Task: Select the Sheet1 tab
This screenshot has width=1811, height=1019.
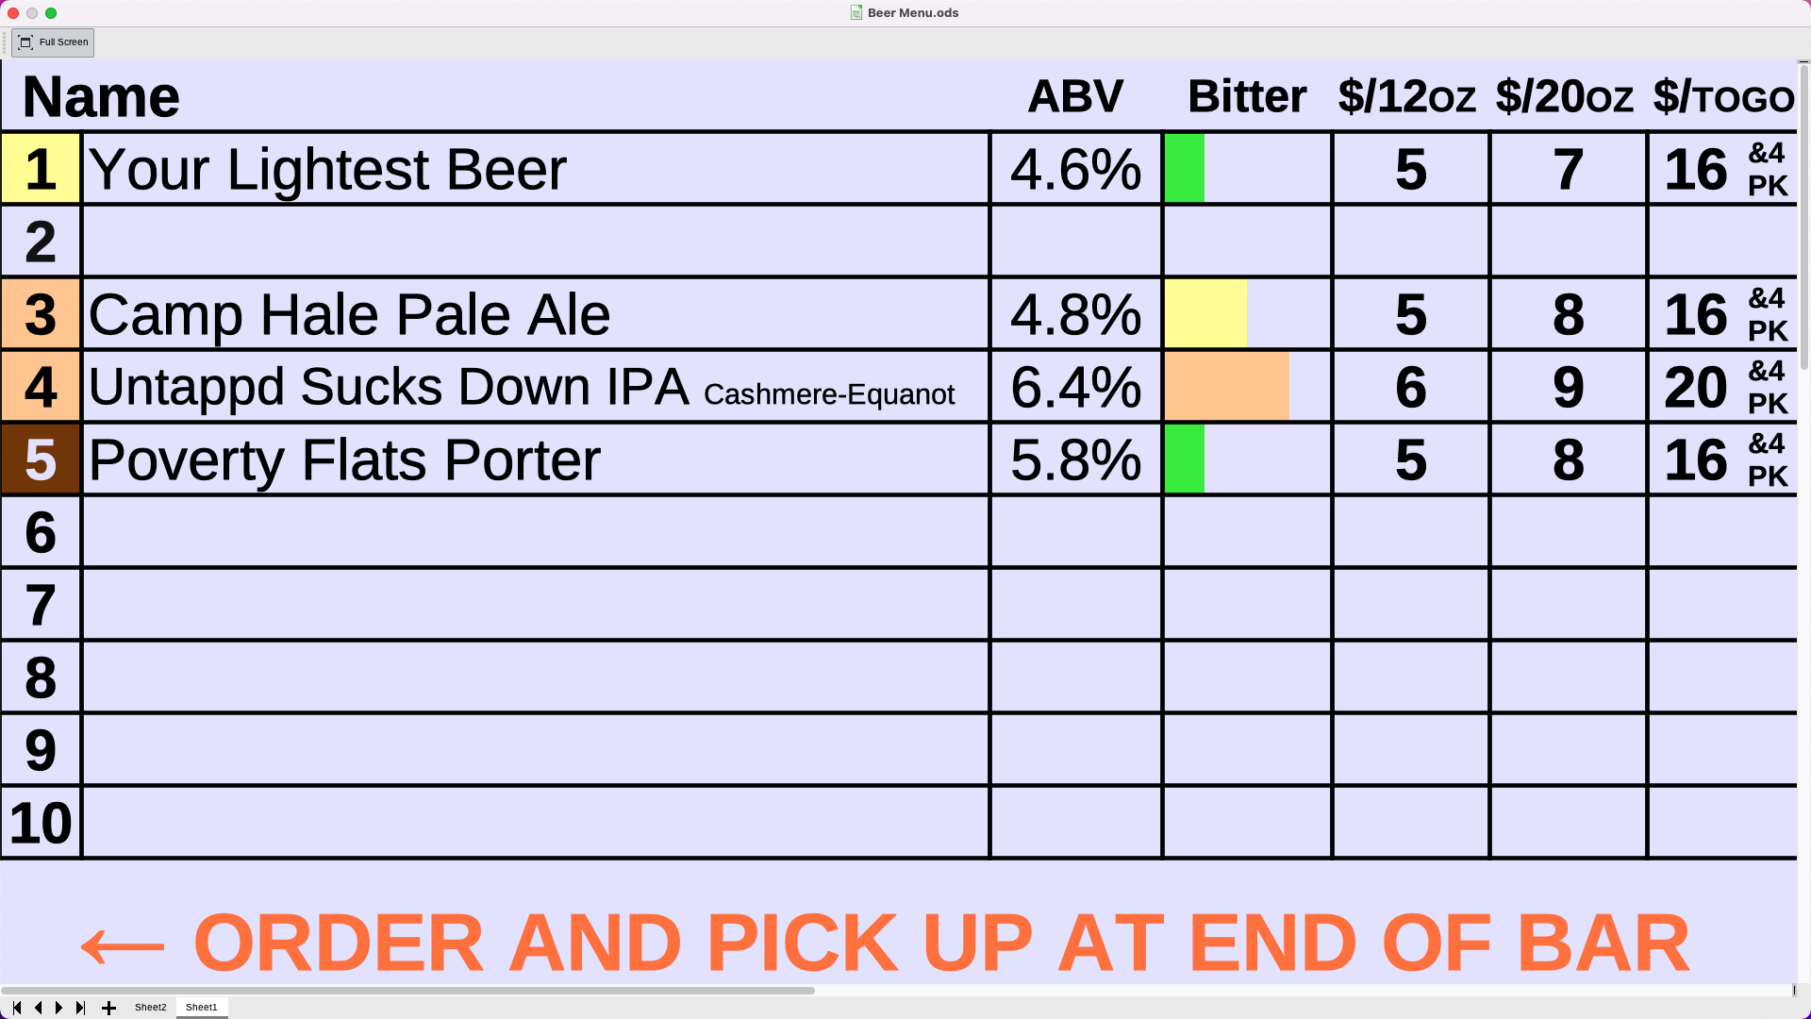Action: coord(201,1008)
